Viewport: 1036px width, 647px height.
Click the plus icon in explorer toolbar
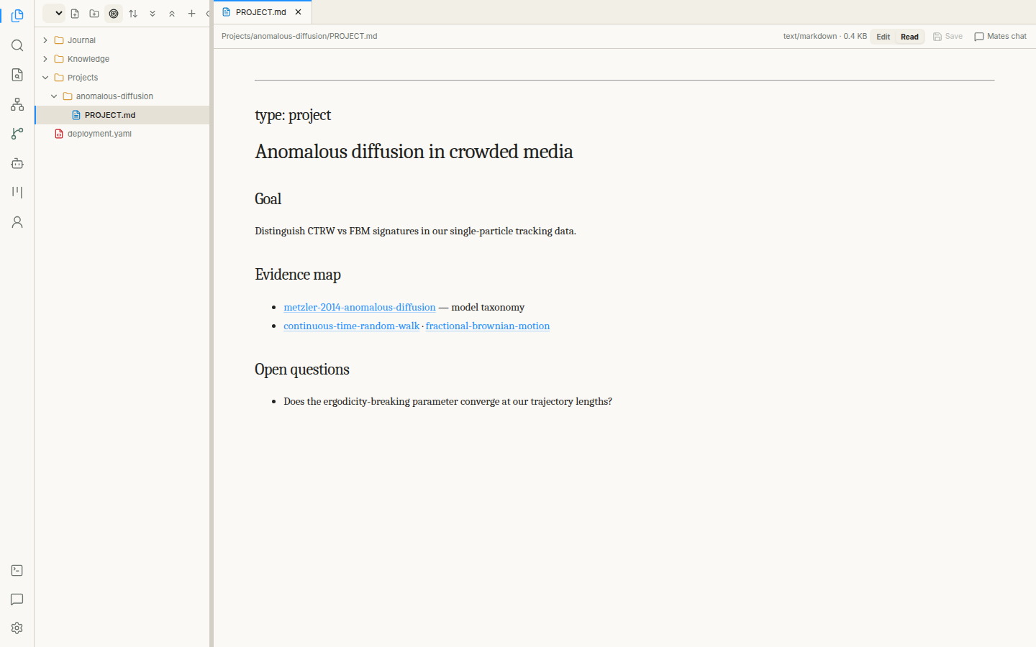(191, 13)
